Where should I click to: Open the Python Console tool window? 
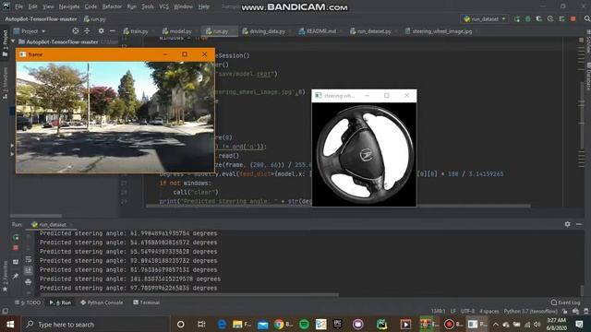[x=102, y=302]
